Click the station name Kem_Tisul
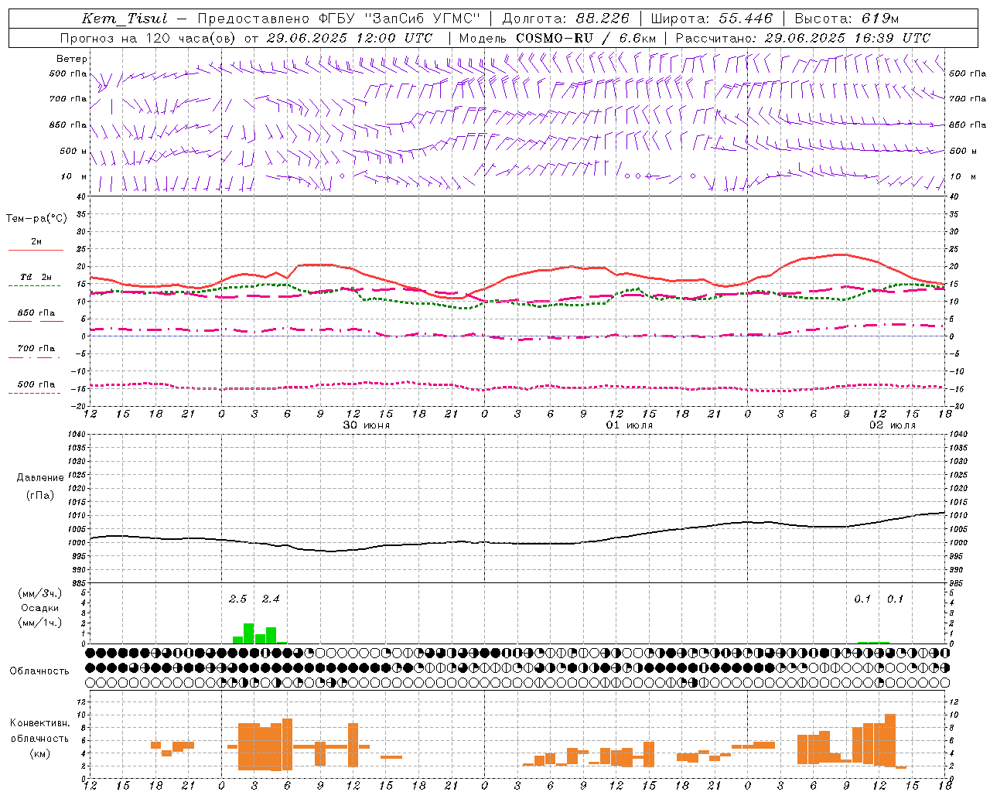The image size is (990, 792). tap(124, 19)
